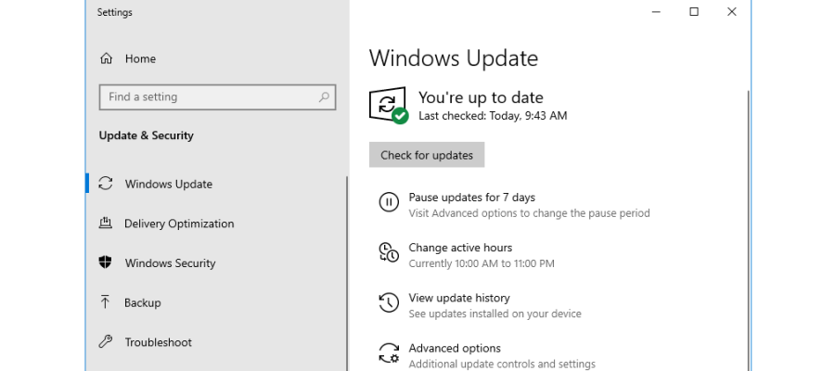The image size is (835, 371).
Task: Click the Troubleshoot wrench icon
Action: coord(106,341)
